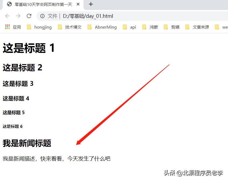Image resolution: width=228 pixels, height=181 pixels.
Task: Open the 文章来源 bookmarks folder
Action: click(188, 27)
